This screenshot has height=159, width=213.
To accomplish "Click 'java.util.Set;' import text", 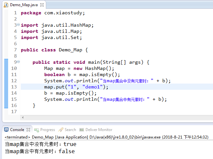I will [x=61, y=37].
